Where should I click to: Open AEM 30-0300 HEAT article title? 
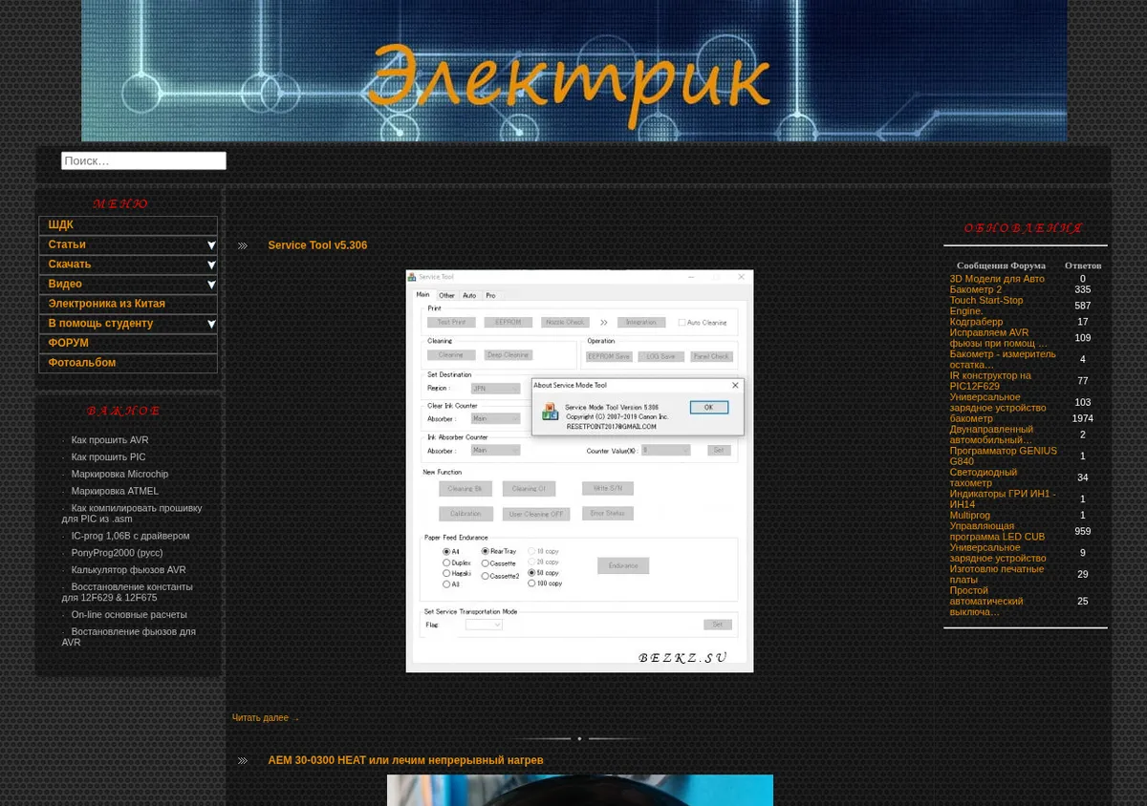405,760
